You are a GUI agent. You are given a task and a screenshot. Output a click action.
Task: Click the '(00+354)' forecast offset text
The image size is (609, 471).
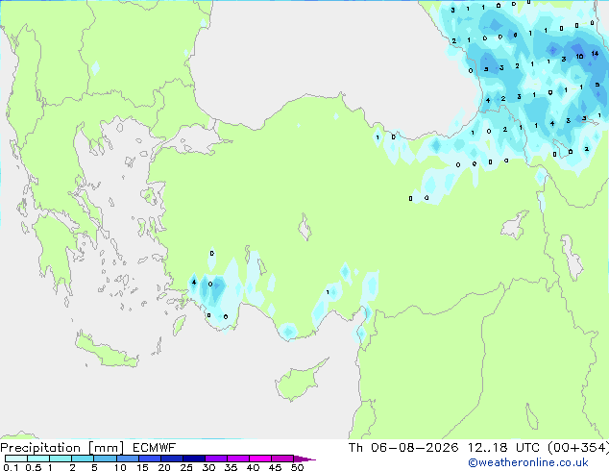(x=578, y=448)
